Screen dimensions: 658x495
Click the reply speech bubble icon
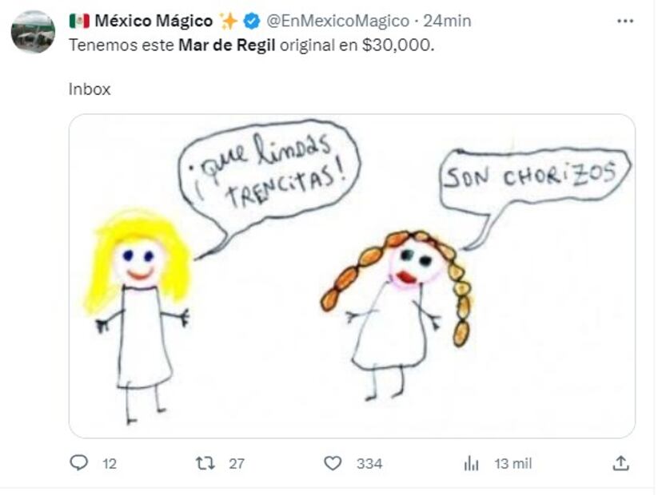[x=78, y=463]
